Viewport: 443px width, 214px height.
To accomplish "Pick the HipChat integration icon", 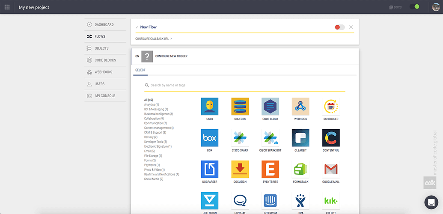I will 240,201.
